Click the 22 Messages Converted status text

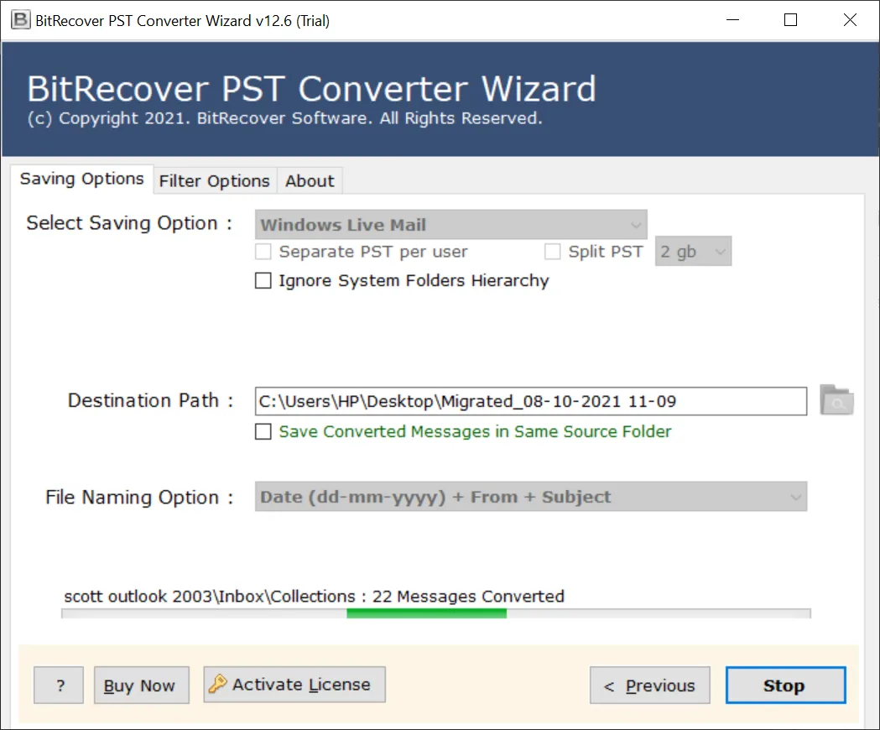click(468, 596)
